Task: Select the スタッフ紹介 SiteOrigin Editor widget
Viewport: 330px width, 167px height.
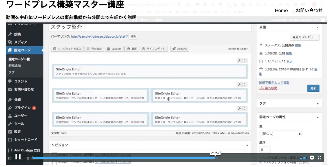Action: [150, 71]
